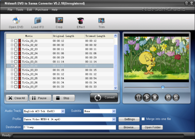Minimize the Nidesoft converter window
This screenshot has width=195, height=139.
pyautogui.click(x=187, y=3)
